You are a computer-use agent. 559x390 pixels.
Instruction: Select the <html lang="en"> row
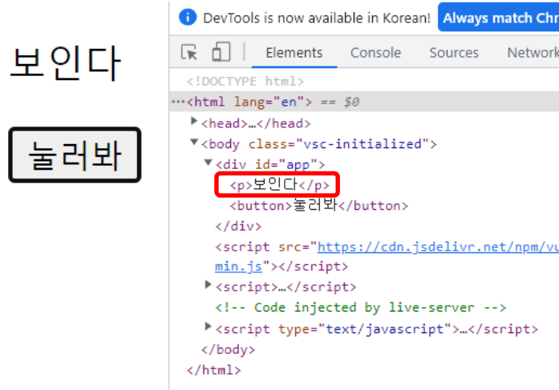pos(364,102)
